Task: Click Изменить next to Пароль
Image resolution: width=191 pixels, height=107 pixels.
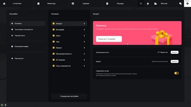Action: (x=175, y=62)
